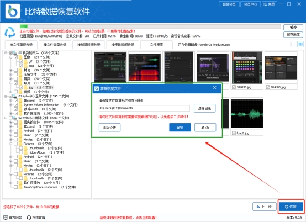Open the 按创建时间分类 tab
Screen dimensions: 306x222
click(x=89, y=45)
